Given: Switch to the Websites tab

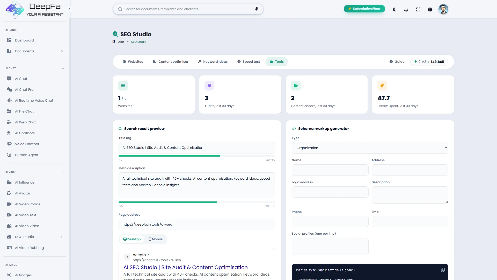Looking at the screenshot, I should pyautogui.click(x=133, y=62).
